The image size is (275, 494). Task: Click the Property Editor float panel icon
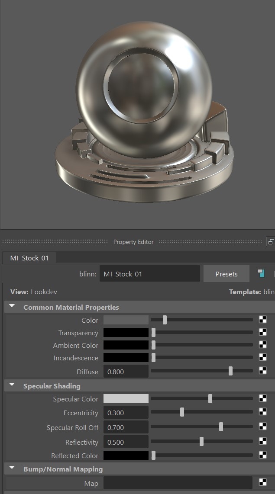pyautogui.click(x=271, y=242)
